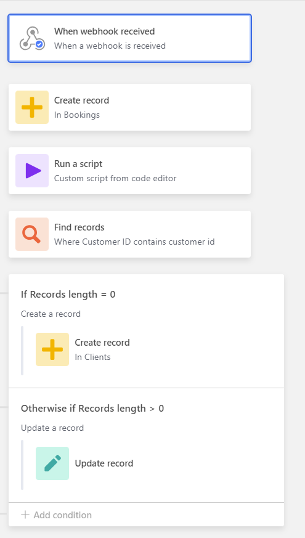Select the Find records action card
This screenshot has height=538, width=305.
[129, 234]
